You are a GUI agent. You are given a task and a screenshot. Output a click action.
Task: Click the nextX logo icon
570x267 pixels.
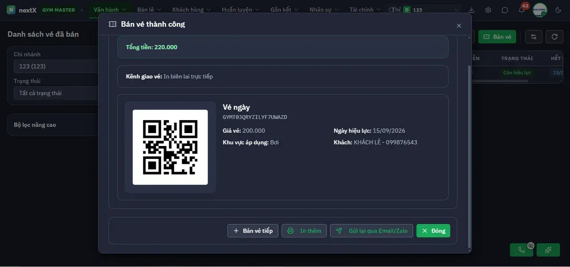(11, 10)
